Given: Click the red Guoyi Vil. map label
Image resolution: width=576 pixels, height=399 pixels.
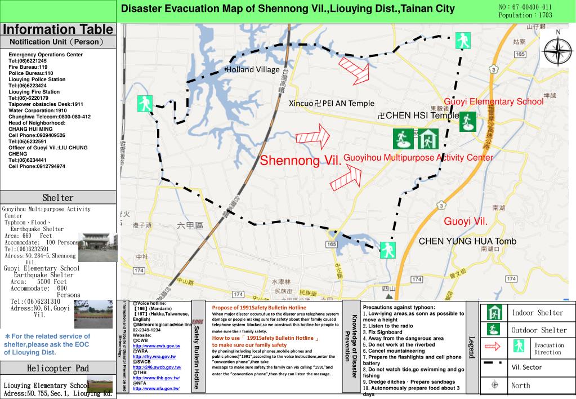Looking at the screenshot, I should [466, 221].
